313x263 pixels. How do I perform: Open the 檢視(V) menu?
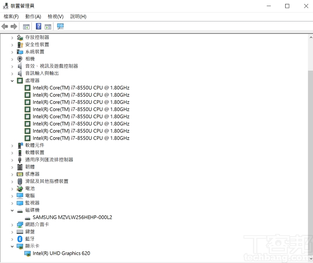56,16
